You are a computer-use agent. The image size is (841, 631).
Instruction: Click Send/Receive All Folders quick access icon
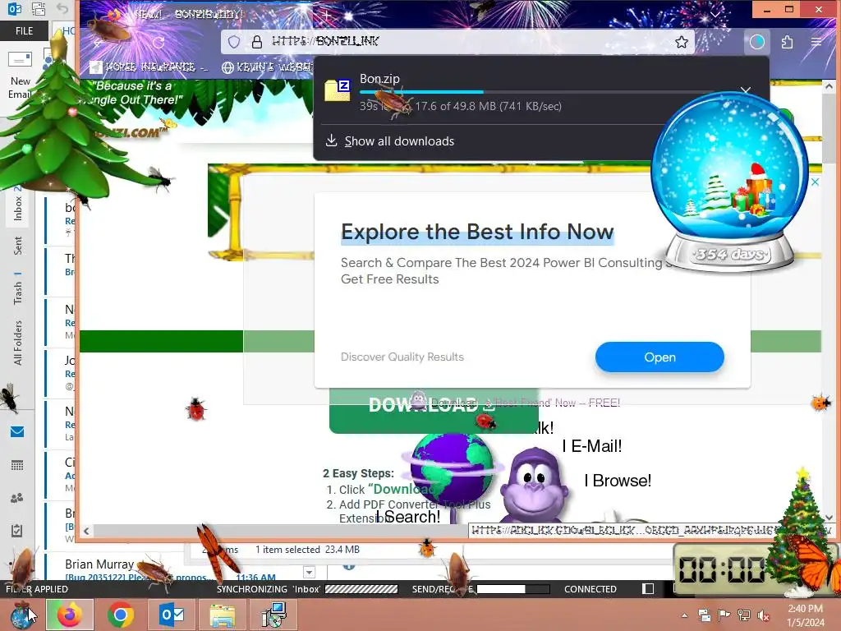pyautogui.click(x=39, y=9)
